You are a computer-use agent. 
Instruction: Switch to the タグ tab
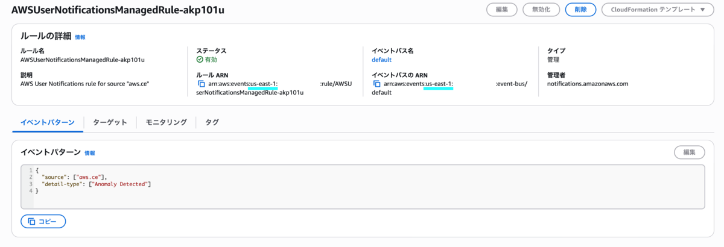click(x=212, y=122)
